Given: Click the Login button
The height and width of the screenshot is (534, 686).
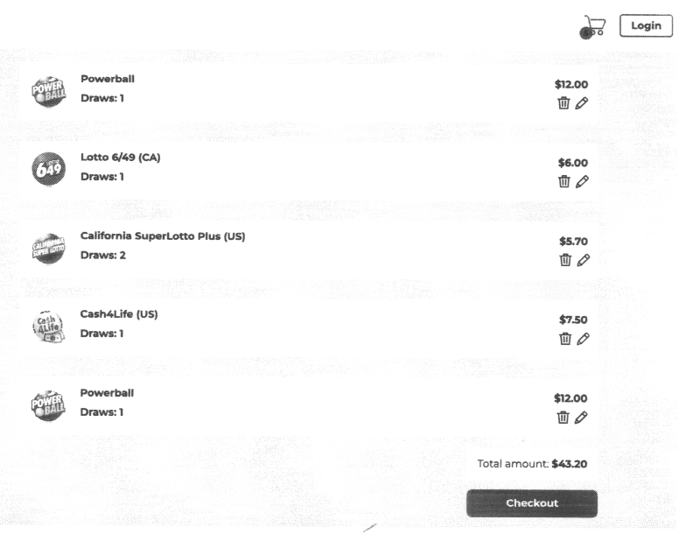Looking at the screenshot, I should coord(646,26).
